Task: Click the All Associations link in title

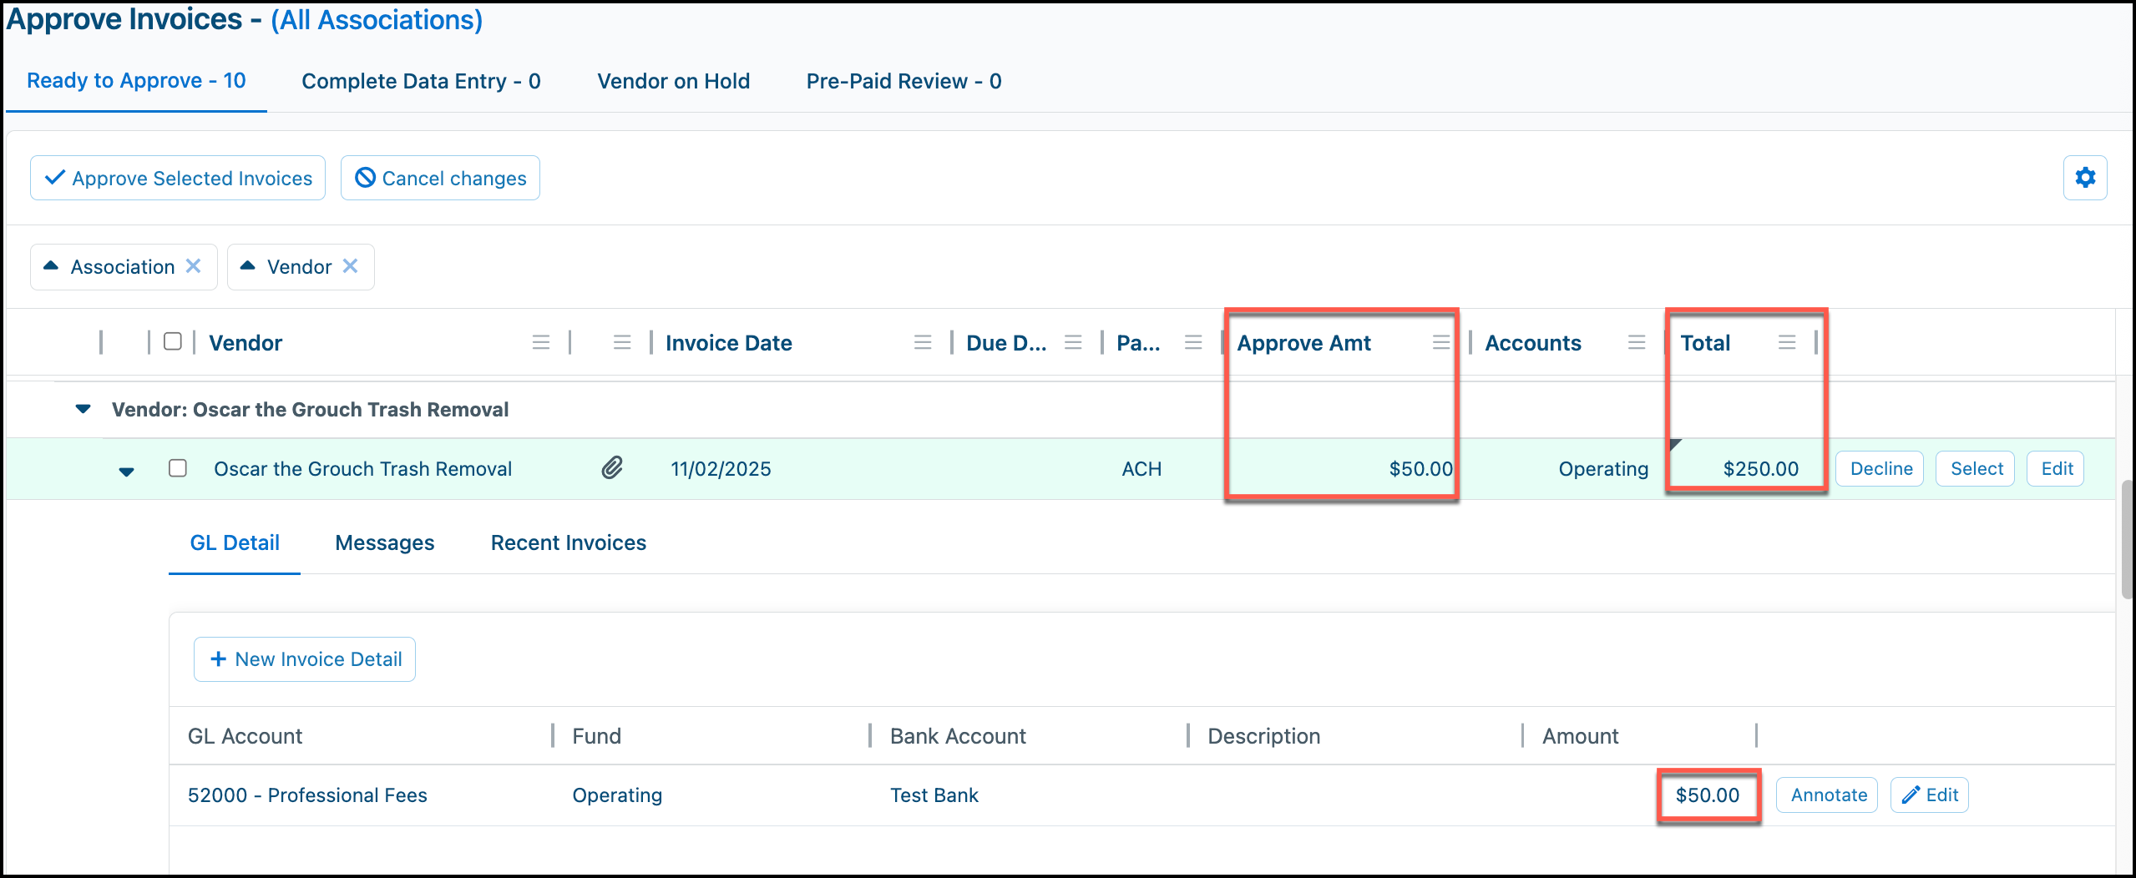Action: [x=377, y=19]
